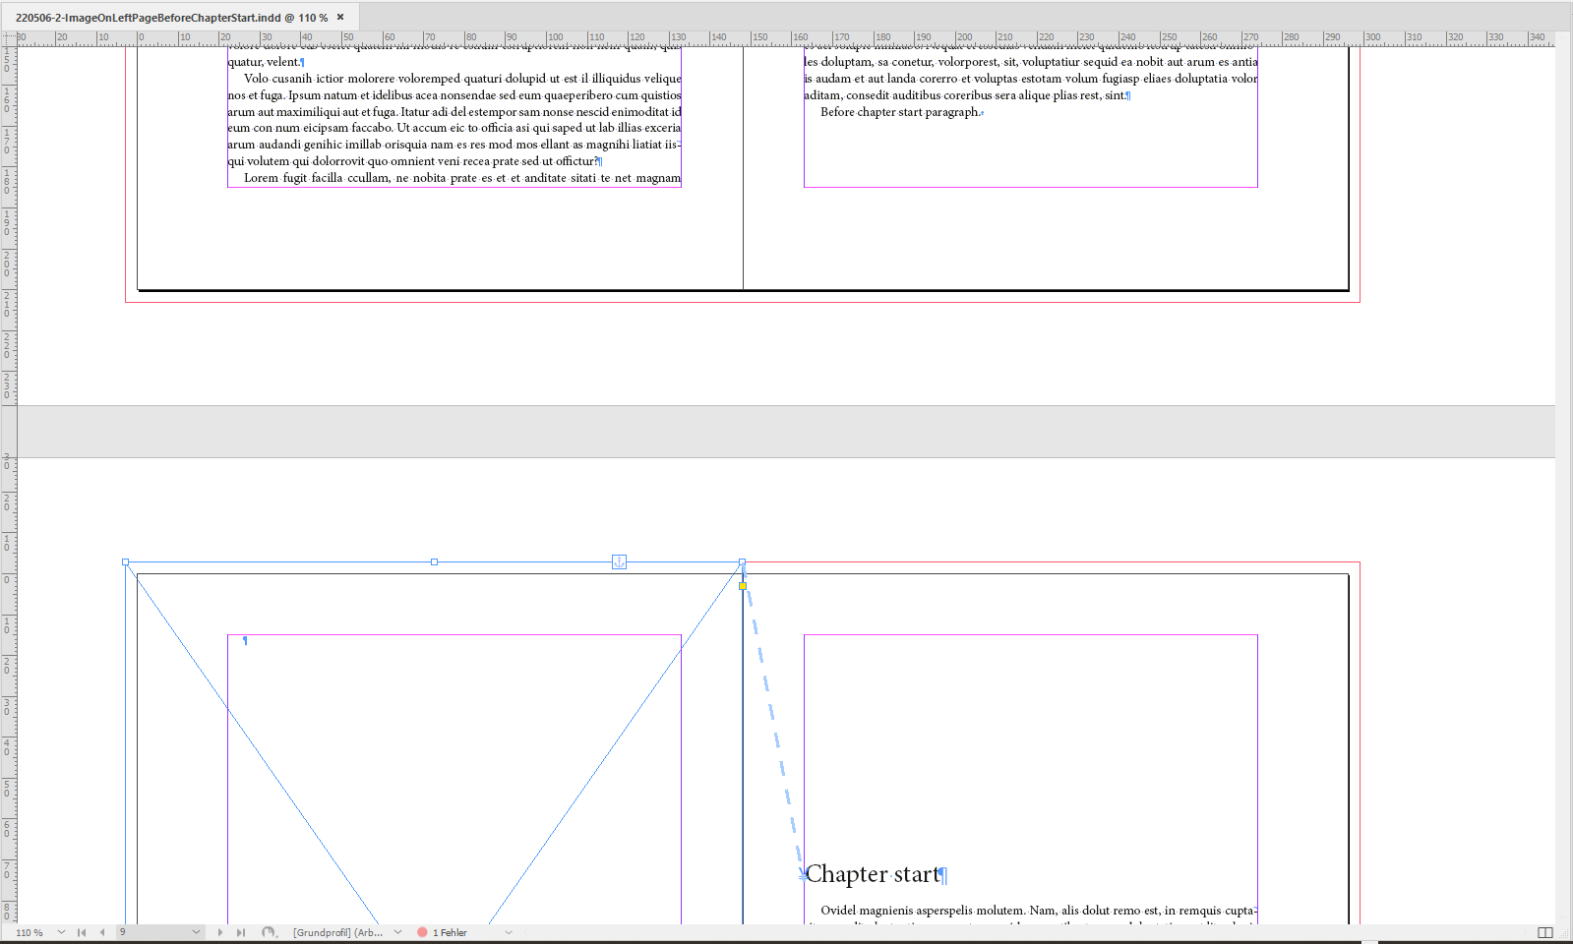Click the line 'aditam, consedit auditibus coreribus'
This screenshot has width=1573, height=944.
pyautogui.click(x=965, y=95)
